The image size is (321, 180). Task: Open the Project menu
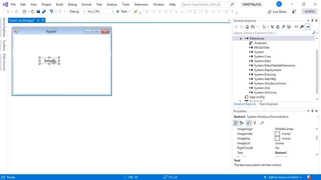coord(47,4)
